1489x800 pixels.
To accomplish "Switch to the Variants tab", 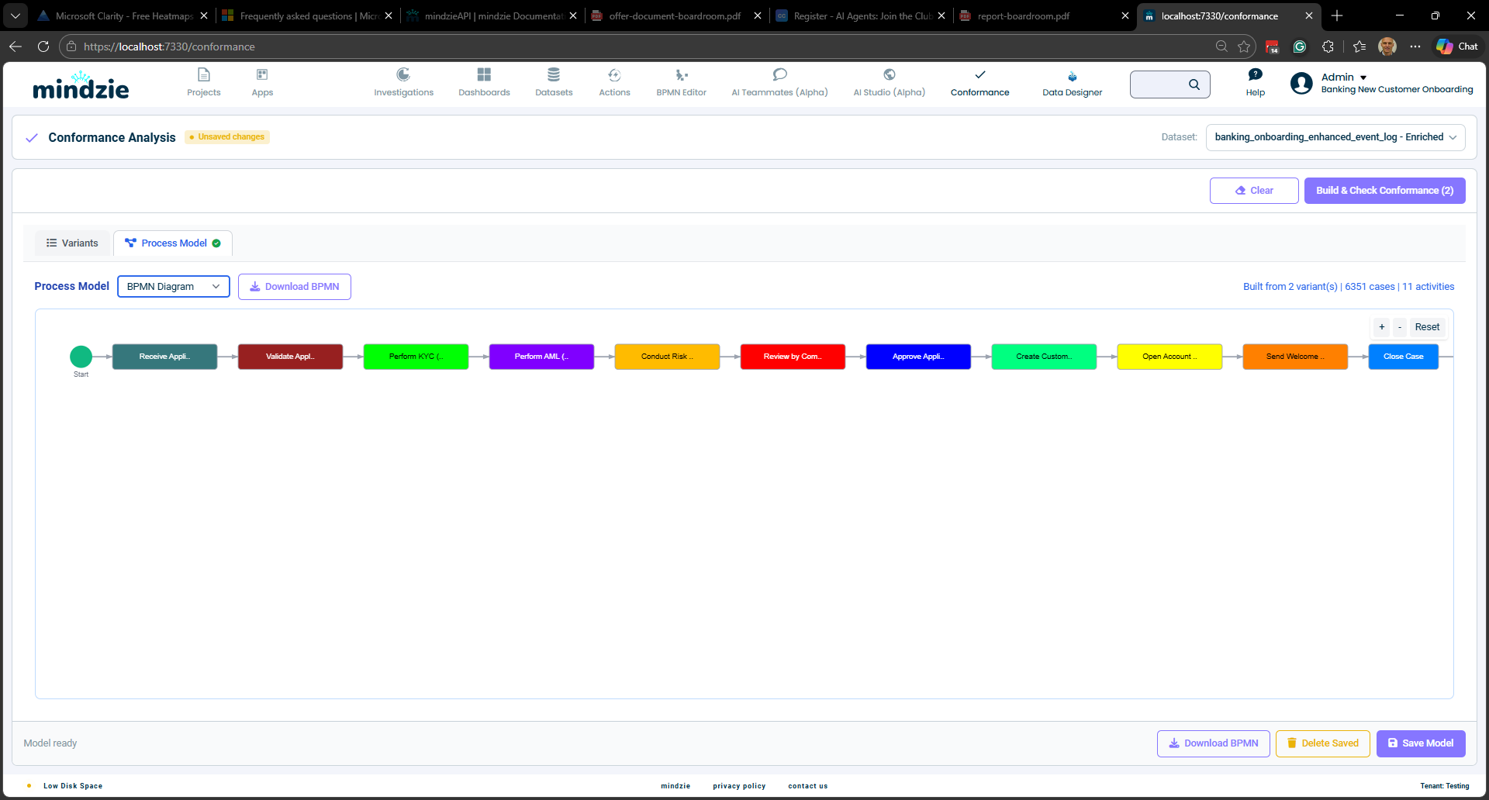I will tap(72, 243).
